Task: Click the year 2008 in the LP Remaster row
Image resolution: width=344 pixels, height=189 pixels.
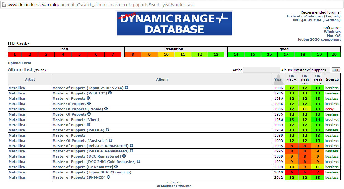Action: [x=279, y=167]
